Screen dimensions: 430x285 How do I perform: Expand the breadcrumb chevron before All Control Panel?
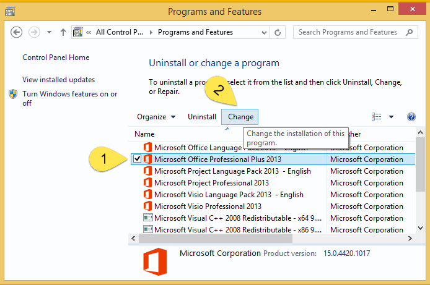pyautogui.click(x=89, y=32)
